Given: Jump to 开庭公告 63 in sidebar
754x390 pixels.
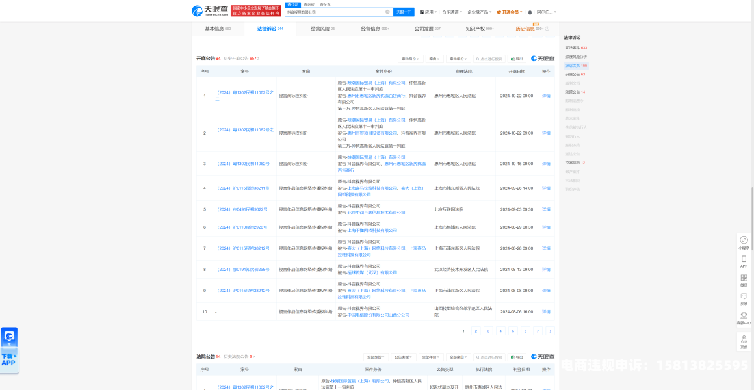Looking at the screenshot, I should 575,75.
